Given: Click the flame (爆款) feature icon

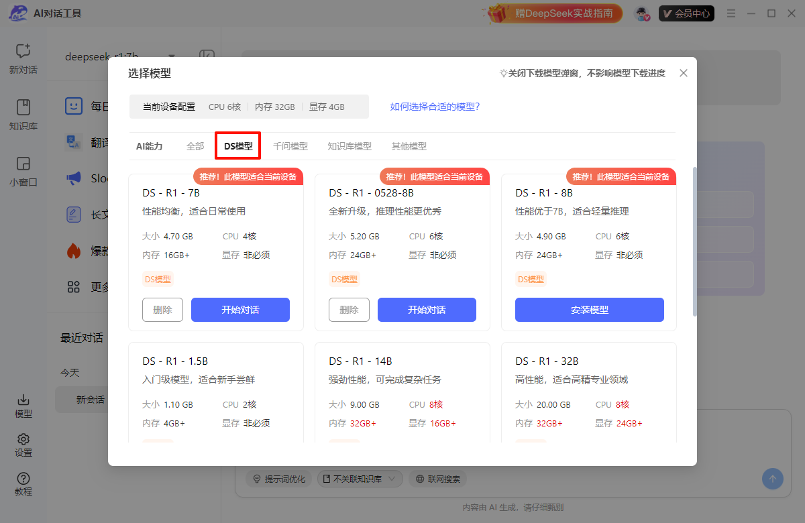Looking at the screenshot, I should click(x=74, y=251).
